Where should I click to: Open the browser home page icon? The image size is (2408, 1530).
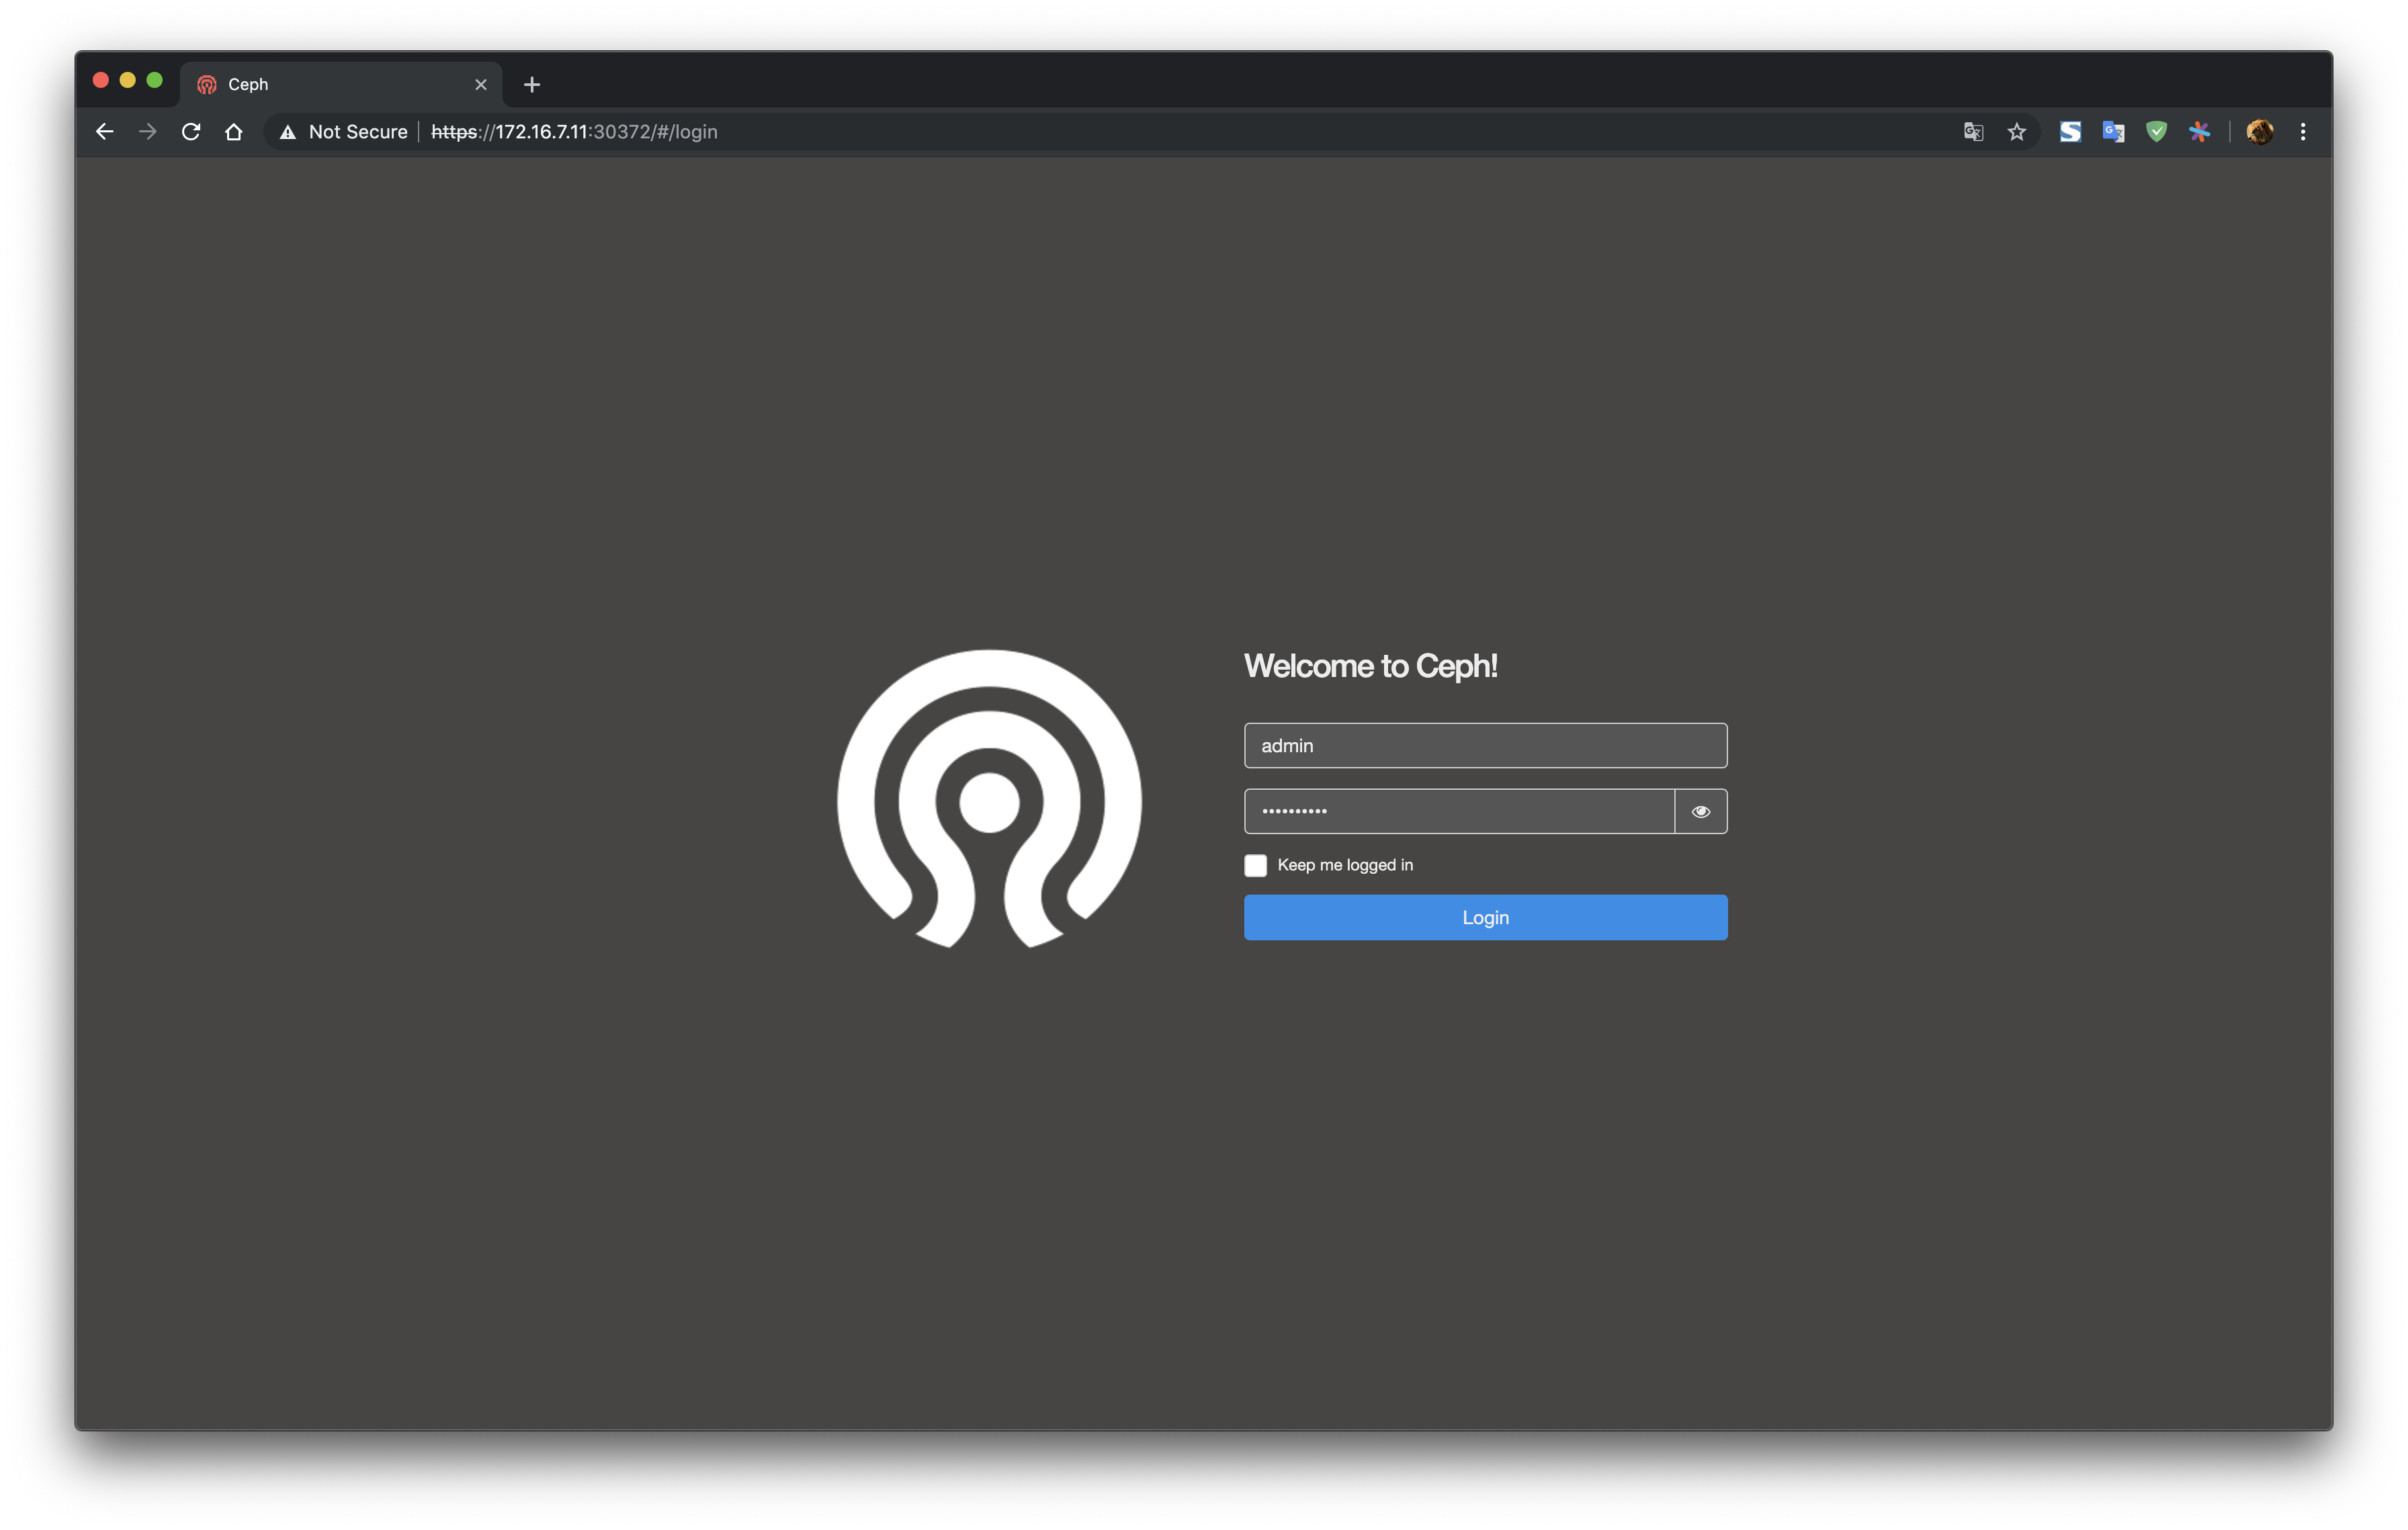[234, 132]
